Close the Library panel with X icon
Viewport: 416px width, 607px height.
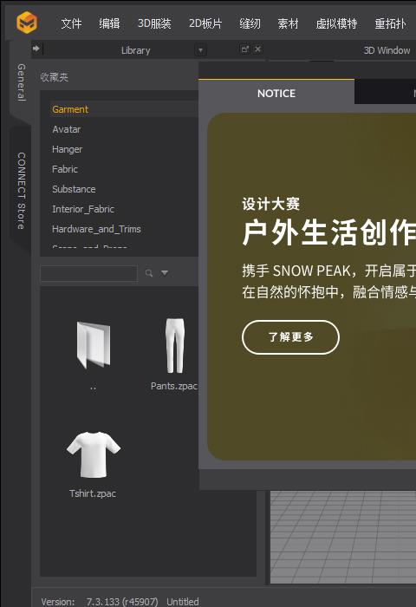coord(257,49)
